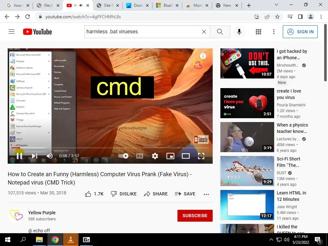Enter full screen video mode
328x246 pixels.
201,156
